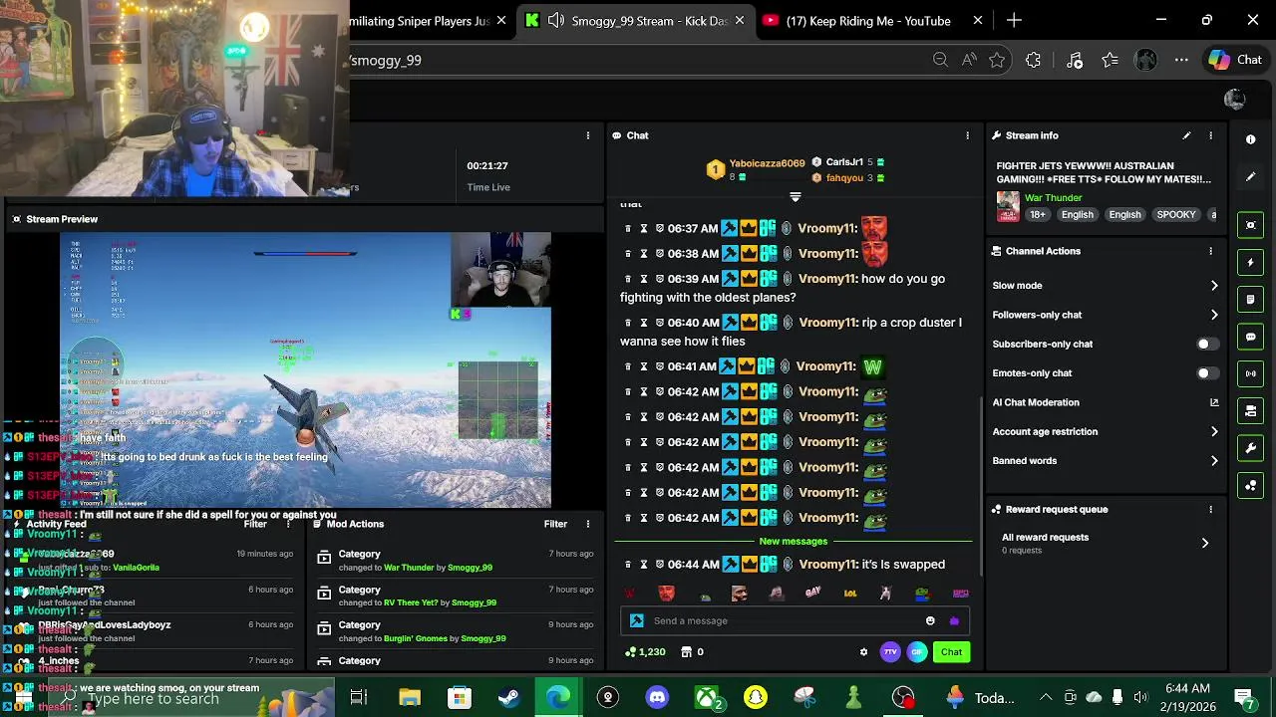1276x717 pixels.
Task: Toggle the stream preview widget icon in the sidebar
Action: [x=1251, y=225]
